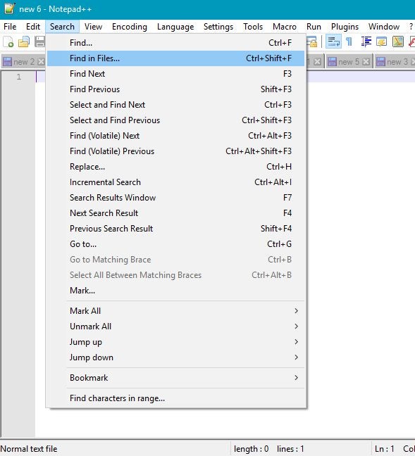The height and width of the screenshot is (456, 415).
Task: Switch to the new 3 tab
Action: [x=396, y=62]
